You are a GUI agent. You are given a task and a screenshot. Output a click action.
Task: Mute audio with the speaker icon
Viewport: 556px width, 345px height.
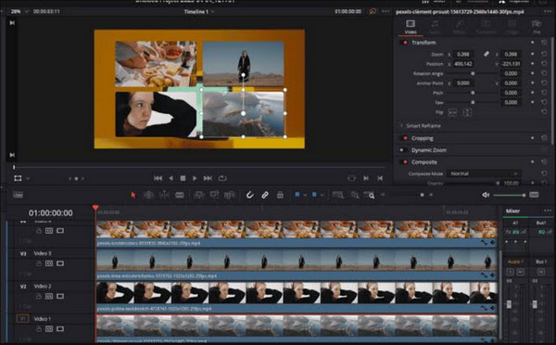(x=486, y=195)
